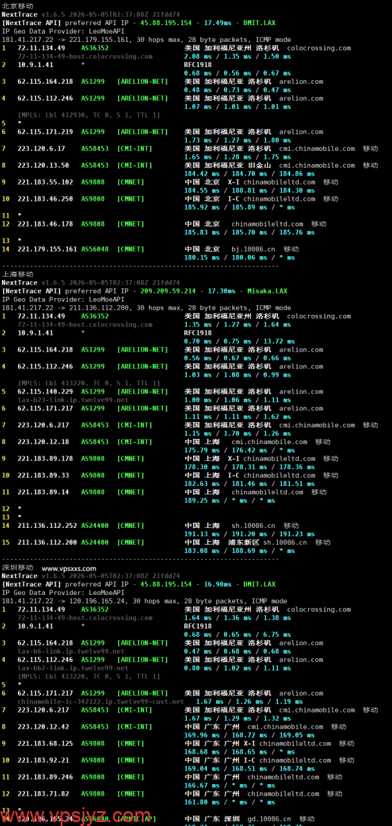The image size is (392, 826).
Task: Click the 北京移动 section heading
Action: click(x=17, y=5)
